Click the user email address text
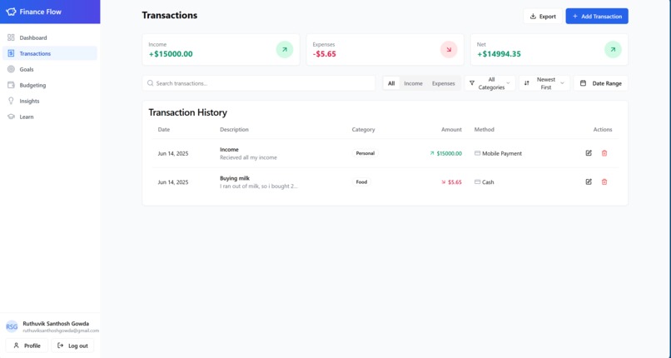 click(61, 331)
